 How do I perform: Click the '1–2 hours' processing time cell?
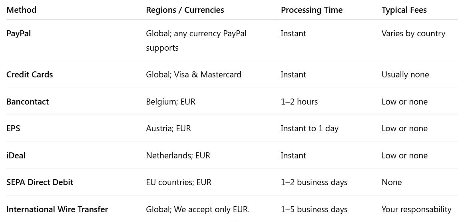pos(299,102)
